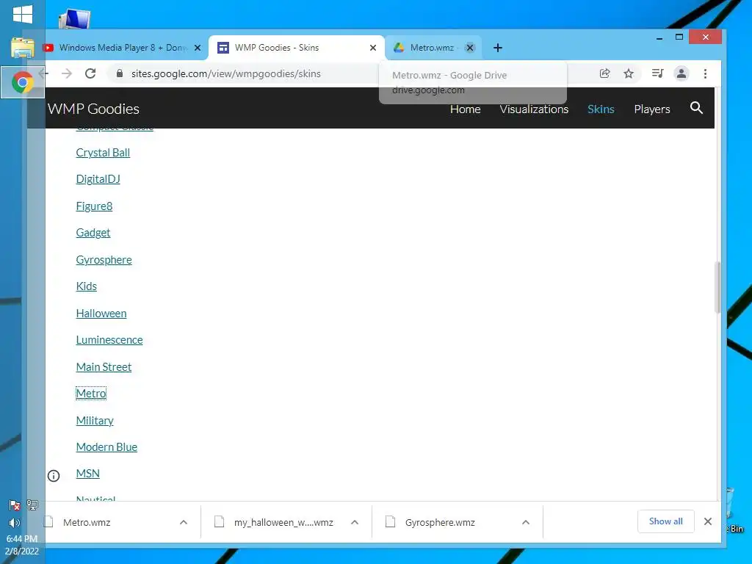
Task: Switch to the Windows Media Player 8 tab
Action: [x=123, y=48]
